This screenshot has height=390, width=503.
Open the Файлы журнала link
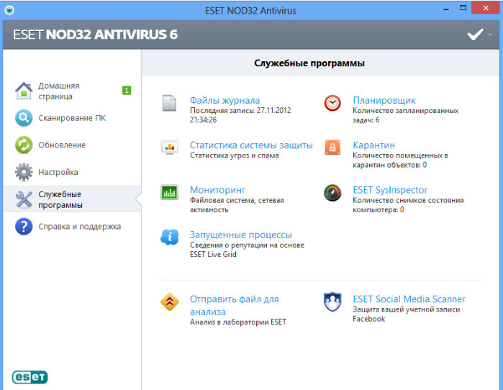click(x=225, y=101)
